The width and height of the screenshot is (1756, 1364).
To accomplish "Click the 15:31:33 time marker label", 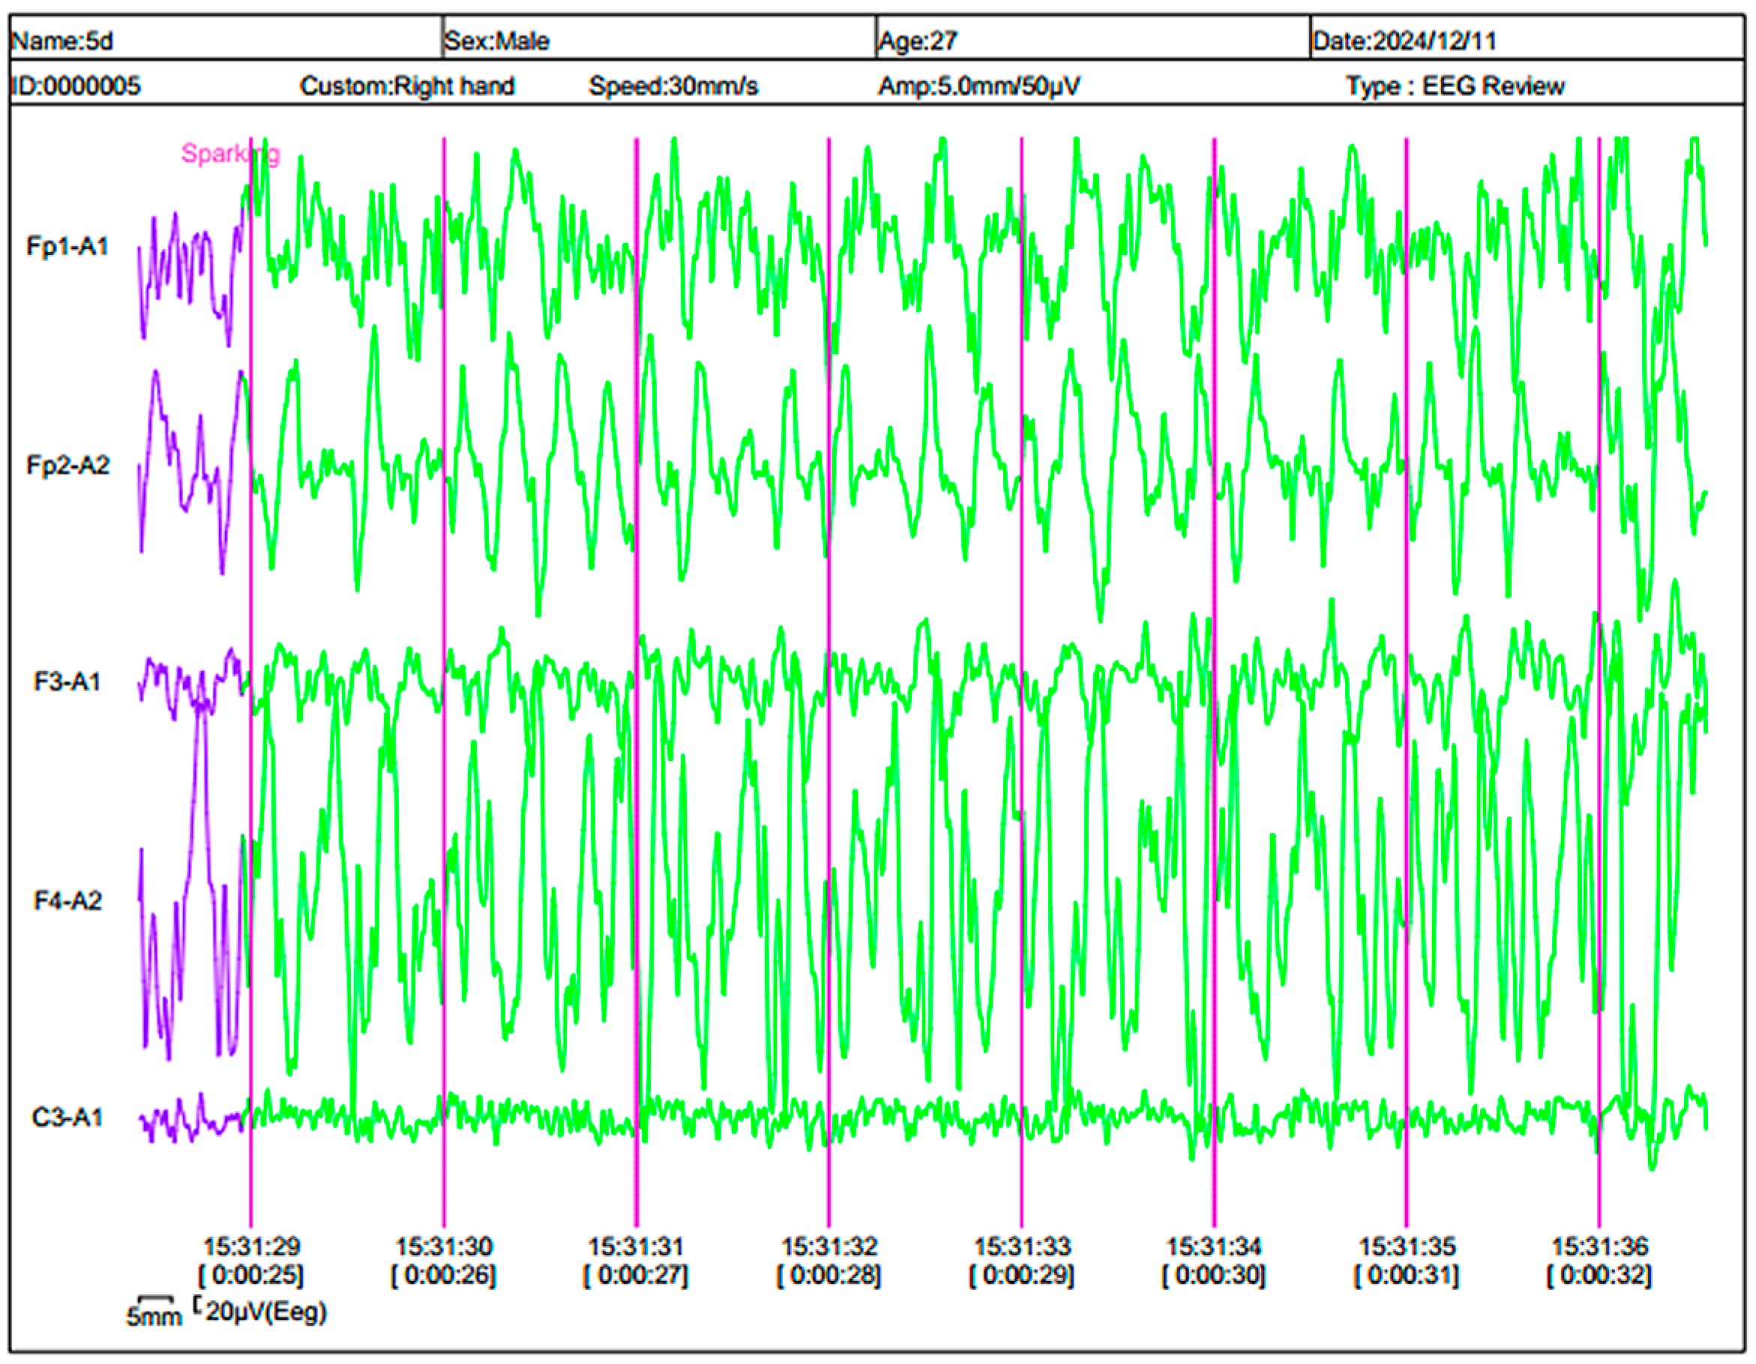I will pos(1022,1247).
